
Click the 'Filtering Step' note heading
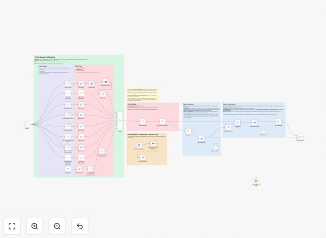point(132,104)
